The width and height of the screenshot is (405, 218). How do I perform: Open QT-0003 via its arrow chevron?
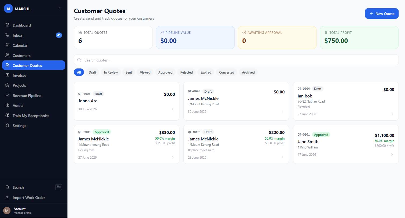173,157
